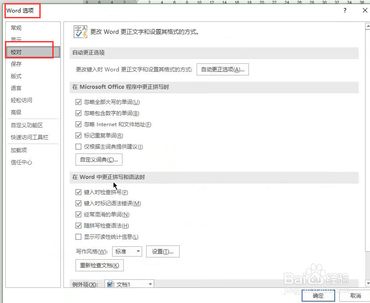
Task: Click the 设置(T)... button
Action: (x=163, y=252)
